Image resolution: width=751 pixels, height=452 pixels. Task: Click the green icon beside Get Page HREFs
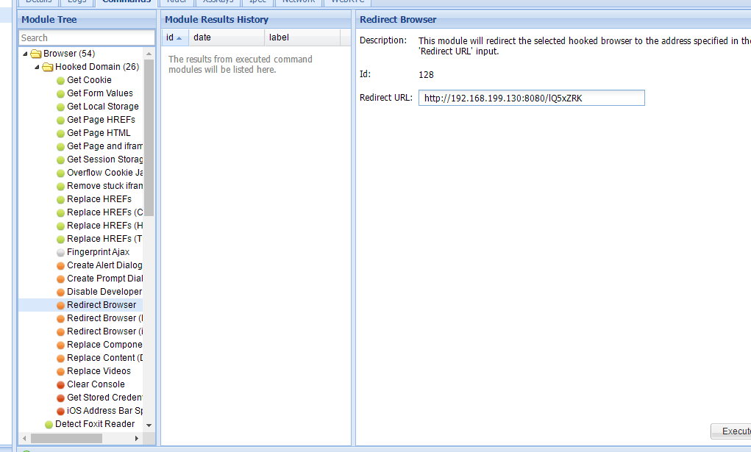click(x=60, y=121)
